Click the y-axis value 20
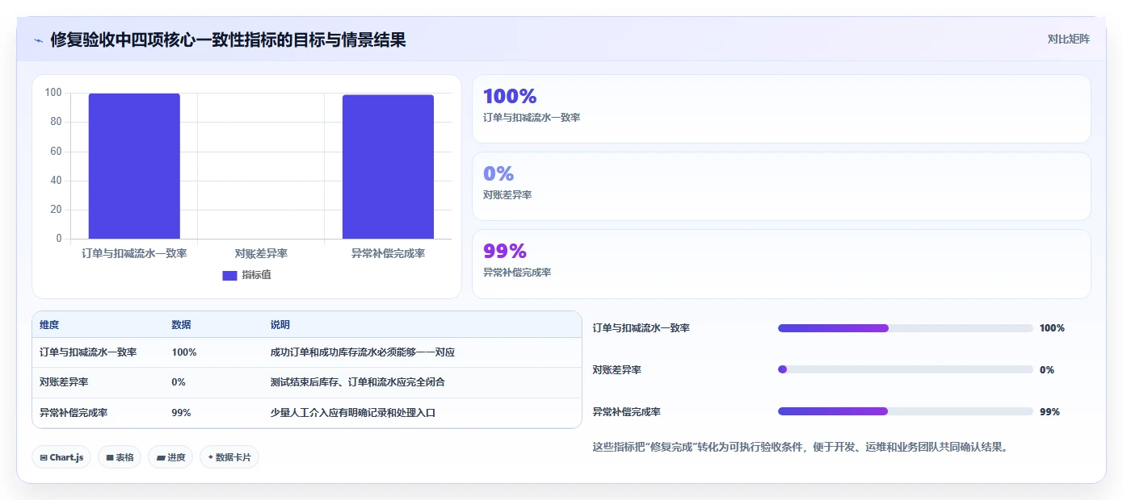The image size is (1123, 500). point(57,210)
